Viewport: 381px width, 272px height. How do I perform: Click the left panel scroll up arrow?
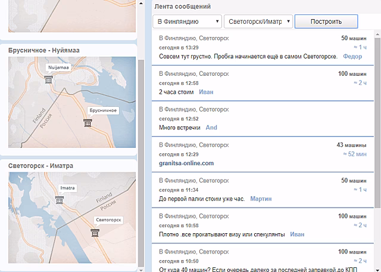click(141, 4)
